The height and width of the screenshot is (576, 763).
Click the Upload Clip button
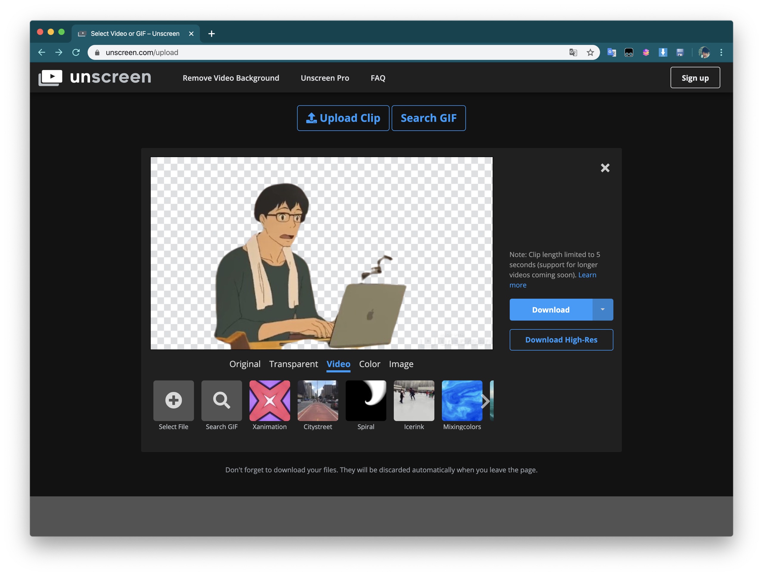click(x=343, y=118)
